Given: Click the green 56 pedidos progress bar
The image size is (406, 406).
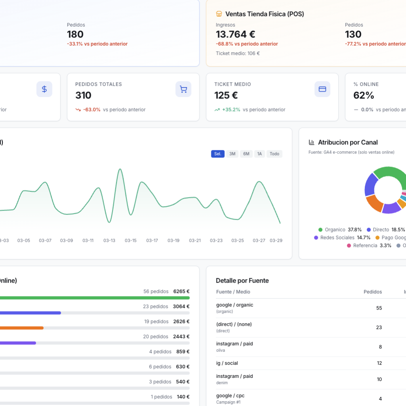Looking at the screenshot, I should pyautogui.click(x=94, y=298).
